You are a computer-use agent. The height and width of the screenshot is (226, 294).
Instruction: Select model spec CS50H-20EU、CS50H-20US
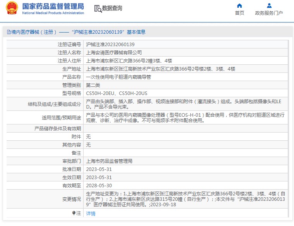point(116,93)
